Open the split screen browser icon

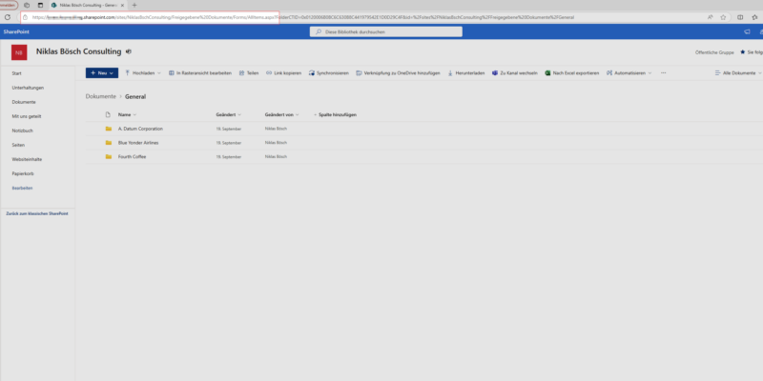pyautogui.click(x=740, y=17)
